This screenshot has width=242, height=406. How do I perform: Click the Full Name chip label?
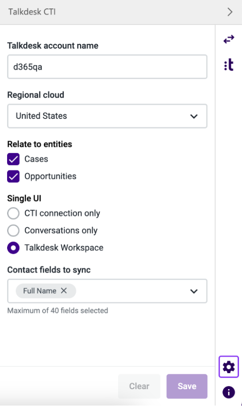coord(40,291)
